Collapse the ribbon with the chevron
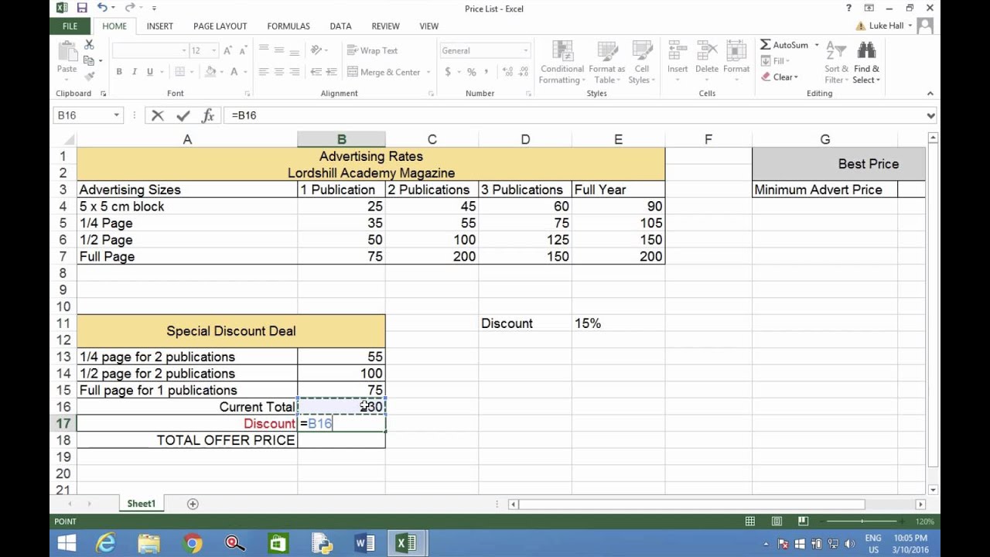This screenshot has width=990, height=557. click(930, 94)
